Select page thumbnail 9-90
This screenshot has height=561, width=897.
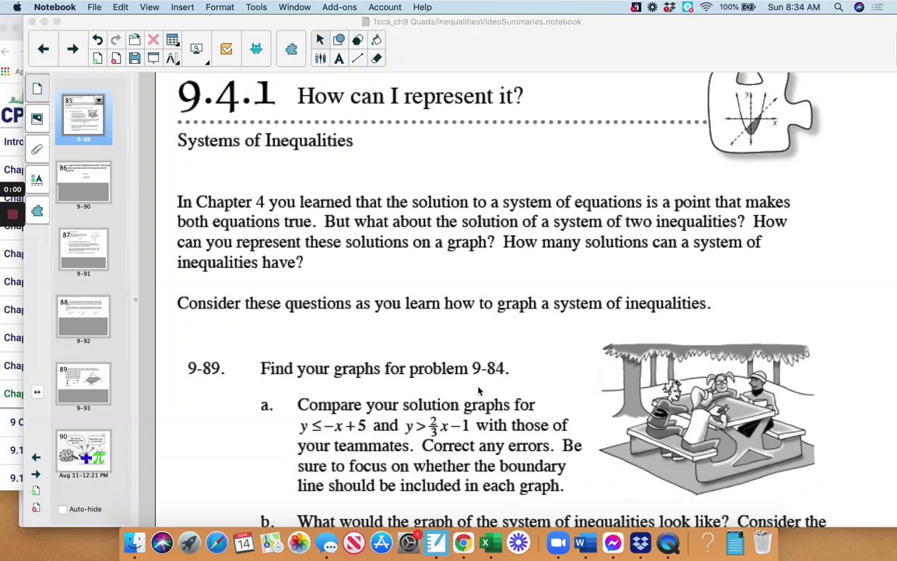pyautogui.click(x=83, y=182)
